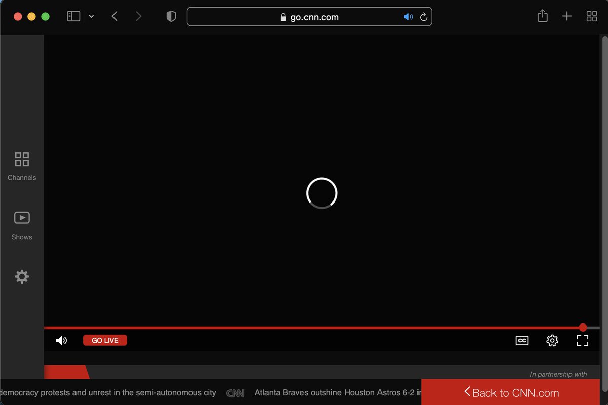Navigate forward in Safari
Image resolution: width=608 pixels, height=405 pixels.
[138, 16]
